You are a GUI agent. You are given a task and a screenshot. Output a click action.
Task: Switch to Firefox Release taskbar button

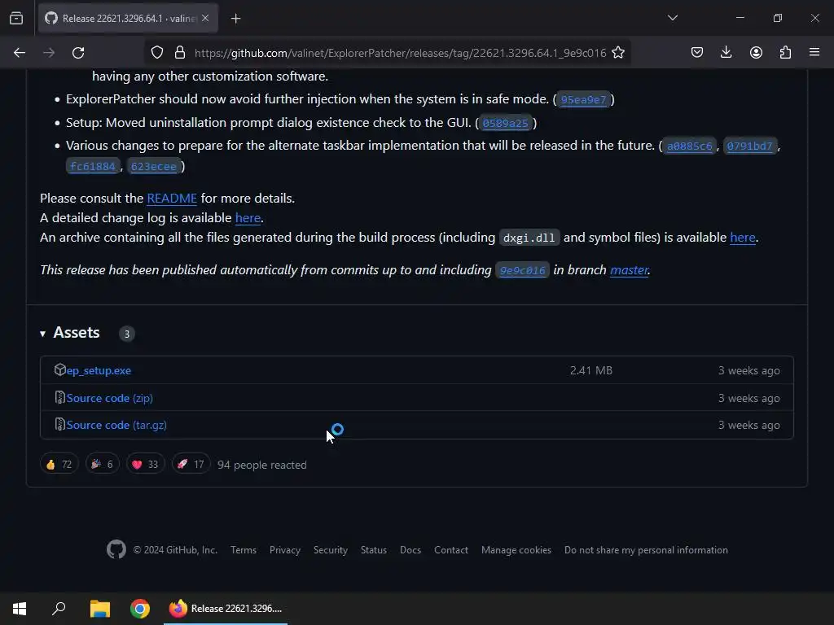(x=226, y=609)
